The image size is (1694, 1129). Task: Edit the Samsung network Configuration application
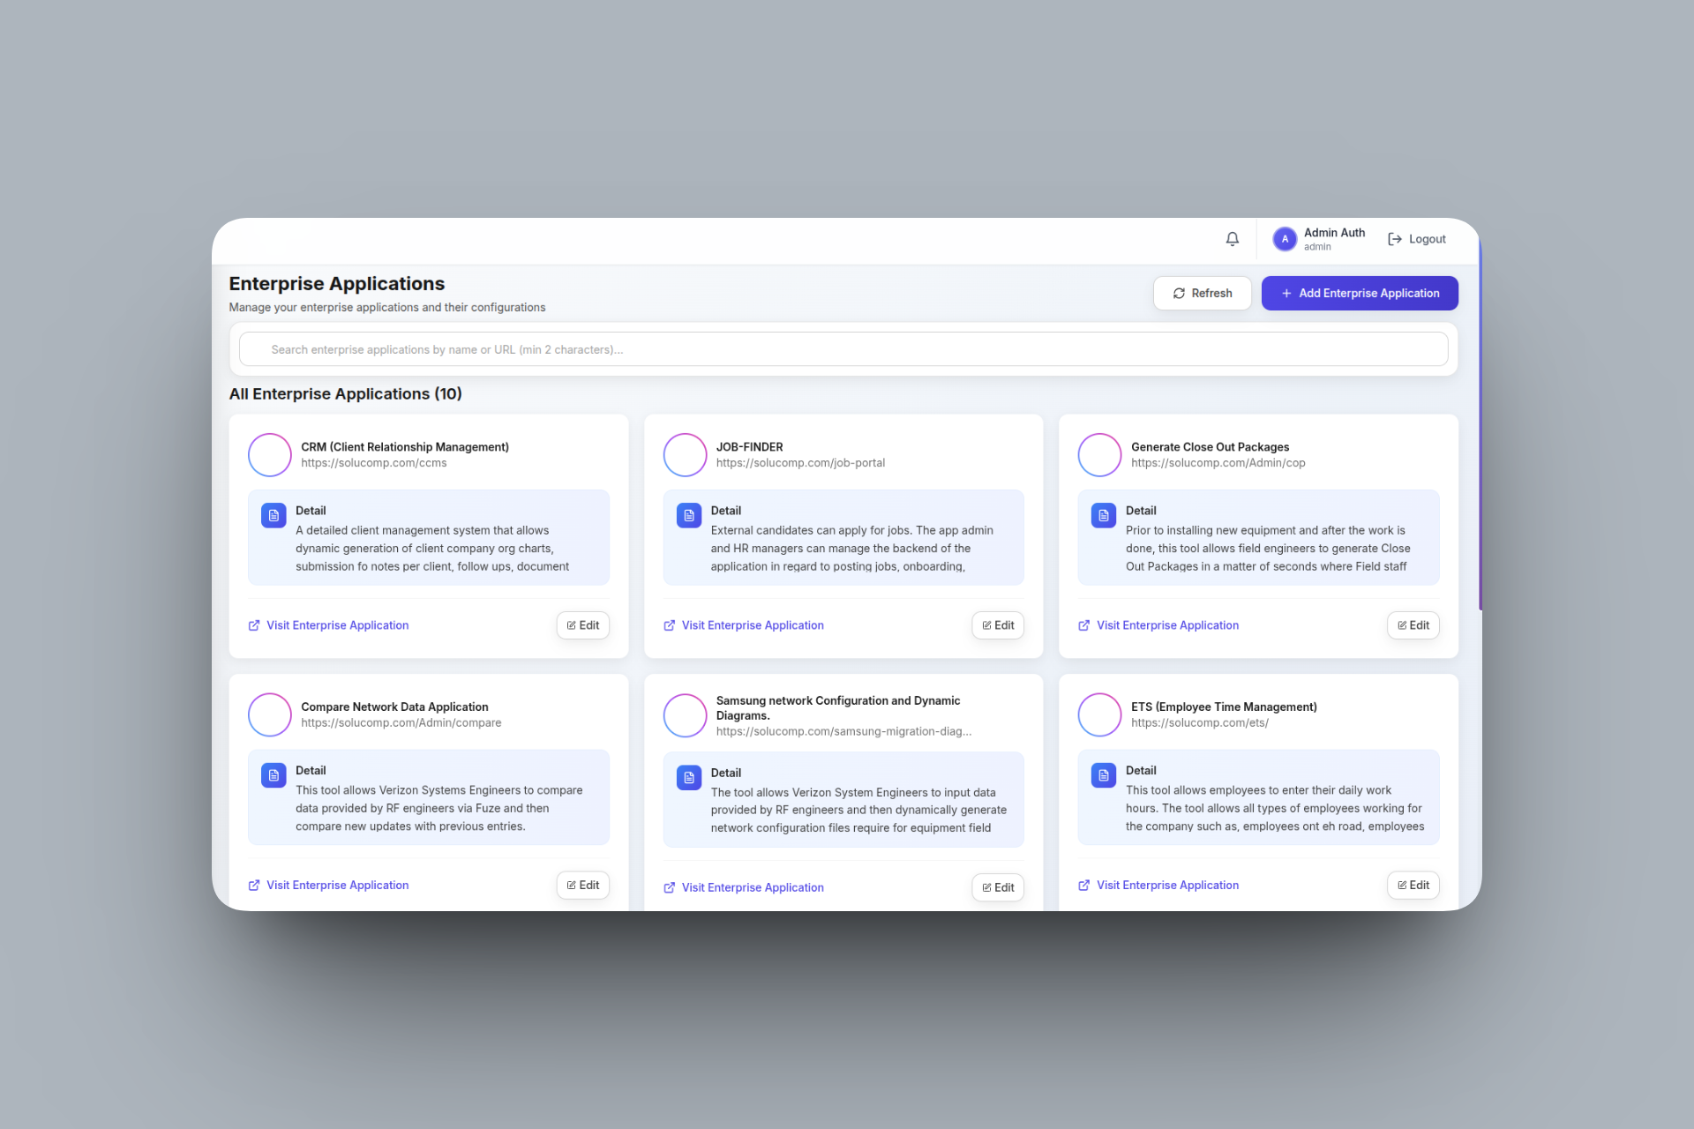(x=998, y=888)
